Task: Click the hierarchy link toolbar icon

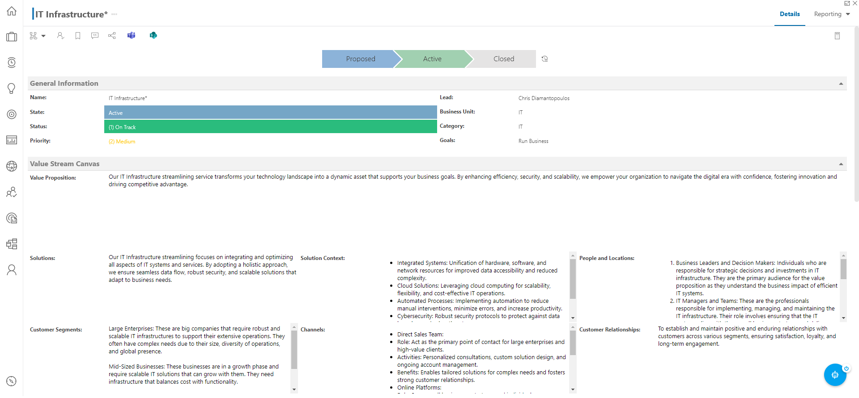Action: 34,36
